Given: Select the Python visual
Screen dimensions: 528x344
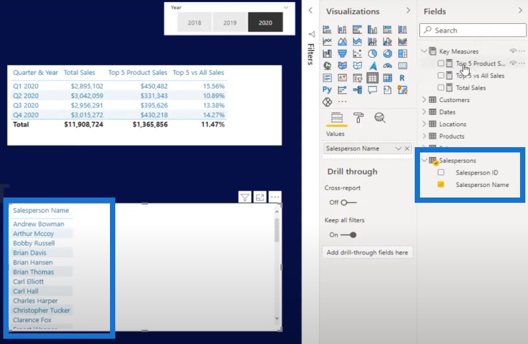Looking at the screenshot, I should coord(327,89).
